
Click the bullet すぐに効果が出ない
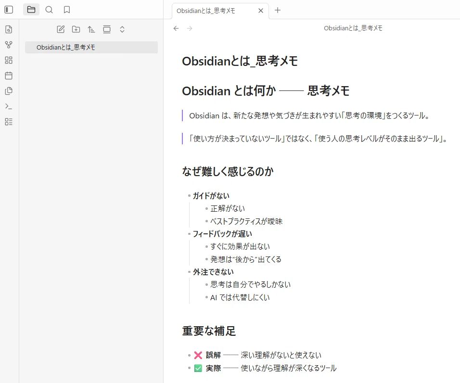240,247
